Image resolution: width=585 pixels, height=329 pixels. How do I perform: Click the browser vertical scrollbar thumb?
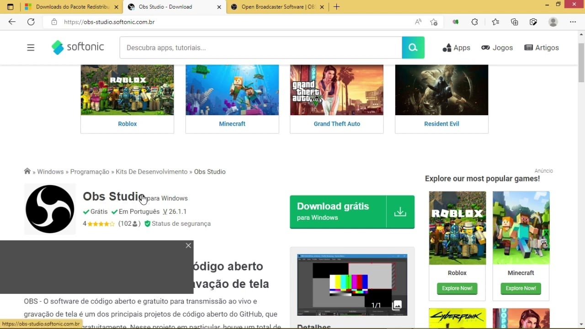pyautogui.click(x=581, y=63)
